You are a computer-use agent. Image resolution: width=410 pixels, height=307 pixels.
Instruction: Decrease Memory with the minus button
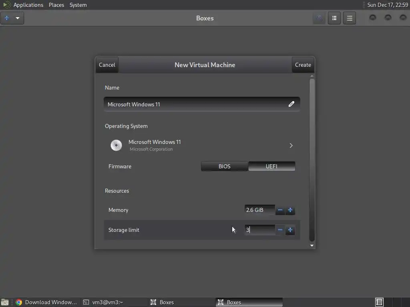point(280,210)
